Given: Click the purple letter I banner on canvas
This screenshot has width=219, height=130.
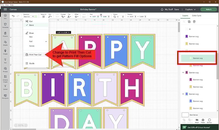Looking at the screenshot, I should point(53,89).
